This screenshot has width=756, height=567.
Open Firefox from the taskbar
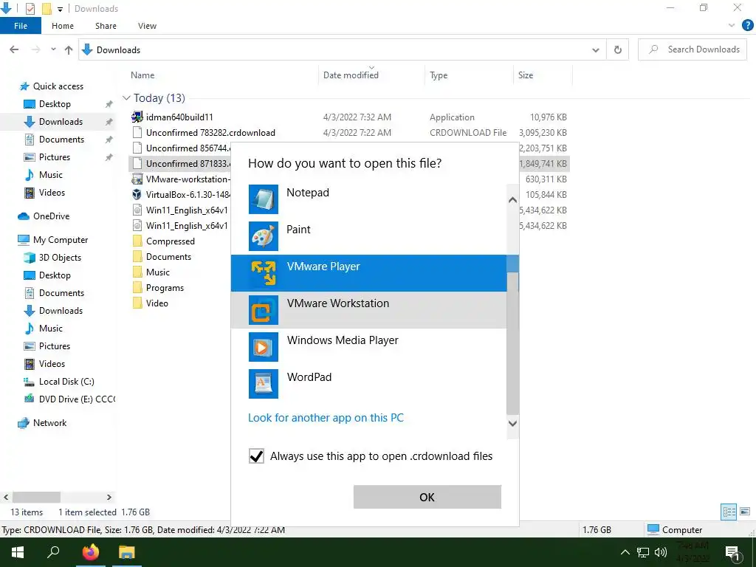coord(90,552)
